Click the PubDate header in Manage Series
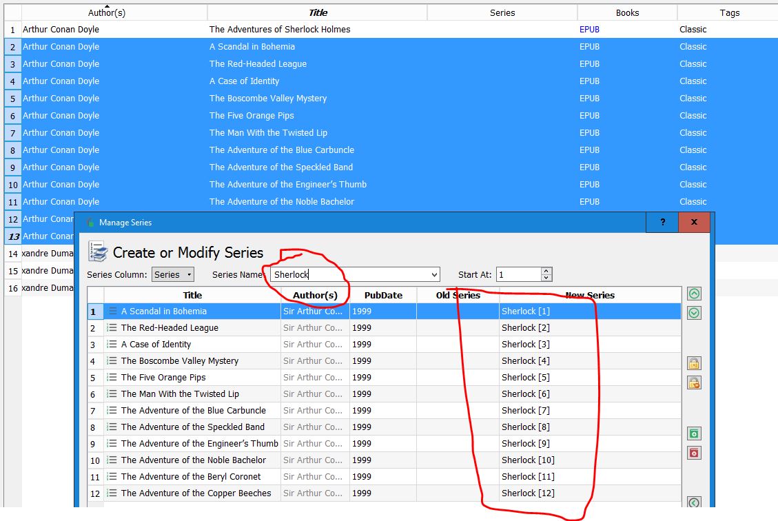 pyautogui.click(x=383, y=295)
